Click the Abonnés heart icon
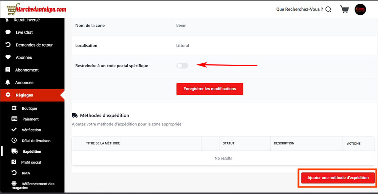378x194 pixels. coord(8,57)
